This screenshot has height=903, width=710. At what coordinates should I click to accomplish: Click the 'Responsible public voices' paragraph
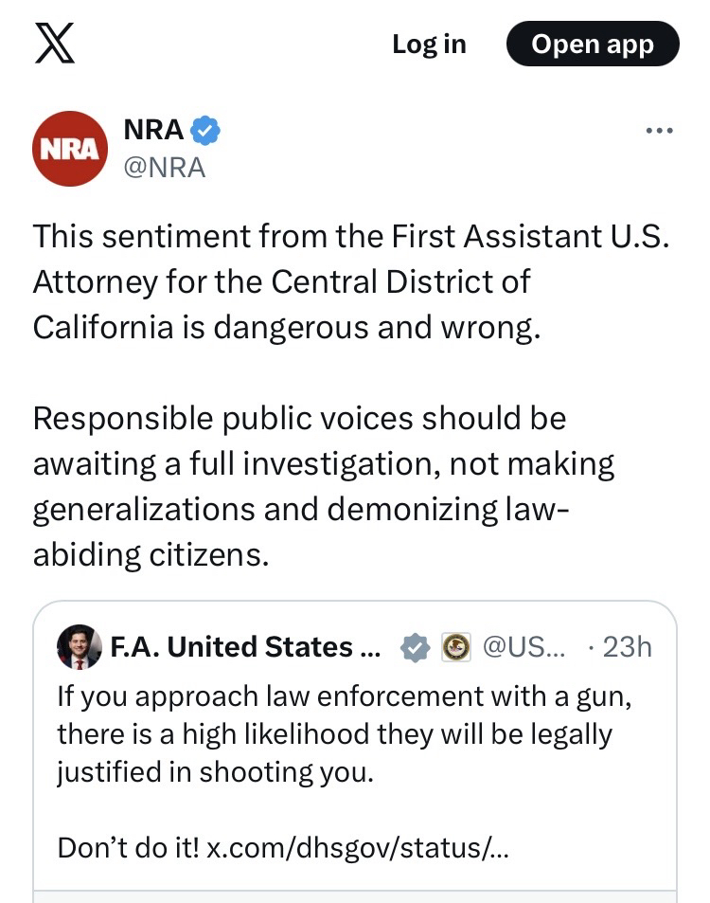coord(324,486)
